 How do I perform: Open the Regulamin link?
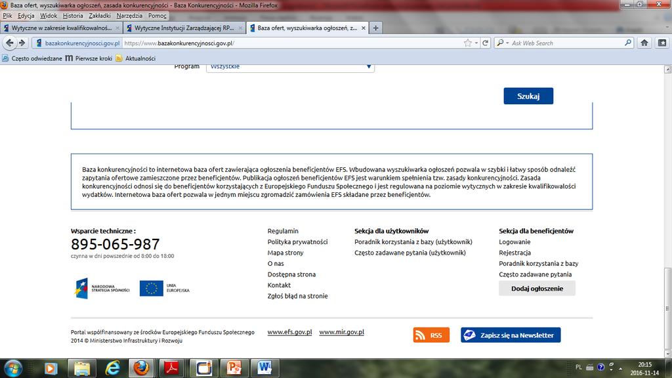click(283, 231)
